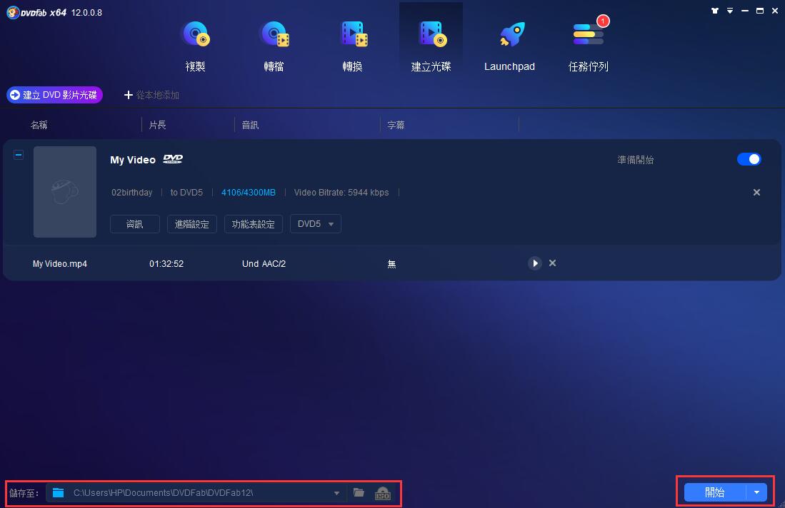Click the 音訊 column header
This screenshot has height=508, width=785.
pos(250,125)
